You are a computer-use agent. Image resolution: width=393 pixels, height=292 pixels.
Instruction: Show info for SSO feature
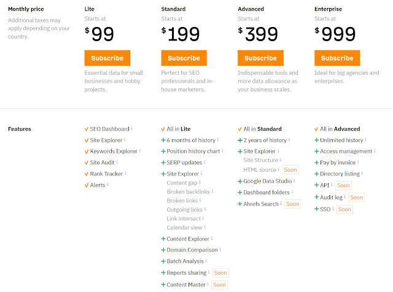click(x=333, y=209)
